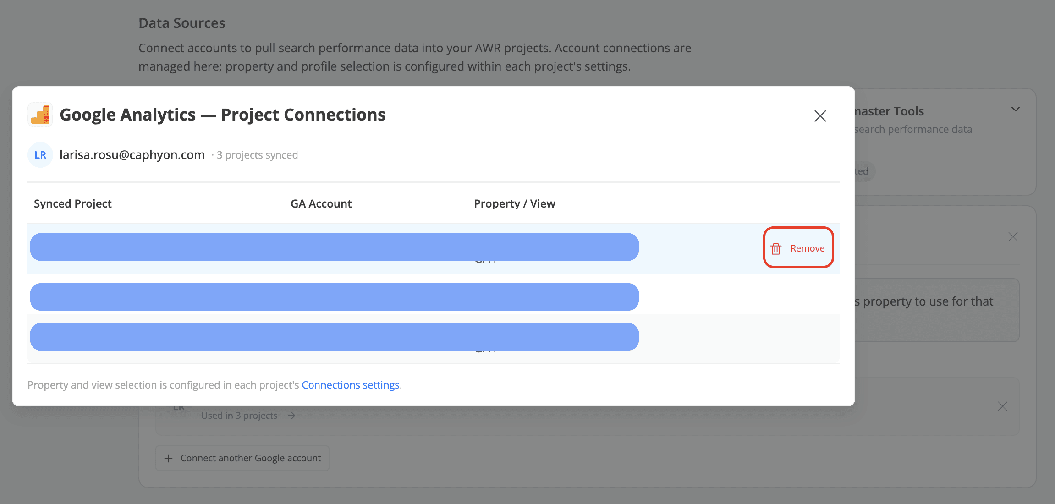1055x504 pixels.
Task: Select the third synced project row
Action: pyautogui.click(x=434, y=339)
